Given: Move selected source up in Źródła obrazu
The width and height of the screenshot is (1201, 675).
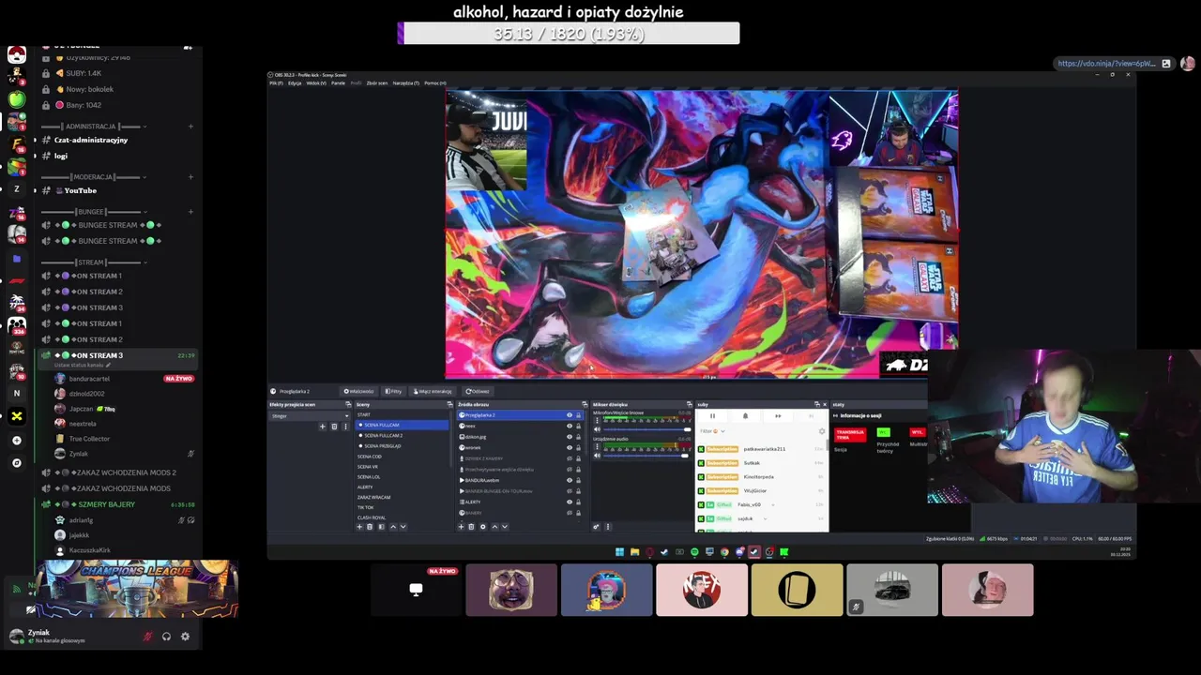Looking at the screenshot, I should (494, 527).
